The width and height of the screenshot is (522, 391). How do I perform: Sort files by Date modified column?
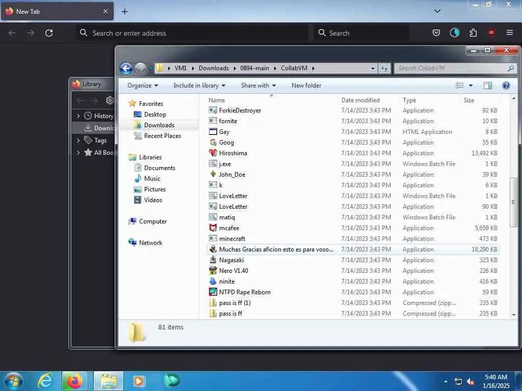[x=360, y=100]
